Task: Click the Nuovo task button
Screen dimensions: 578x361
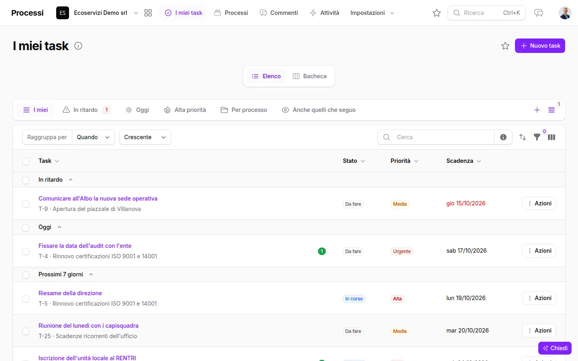Action: [x=540, y=46]
